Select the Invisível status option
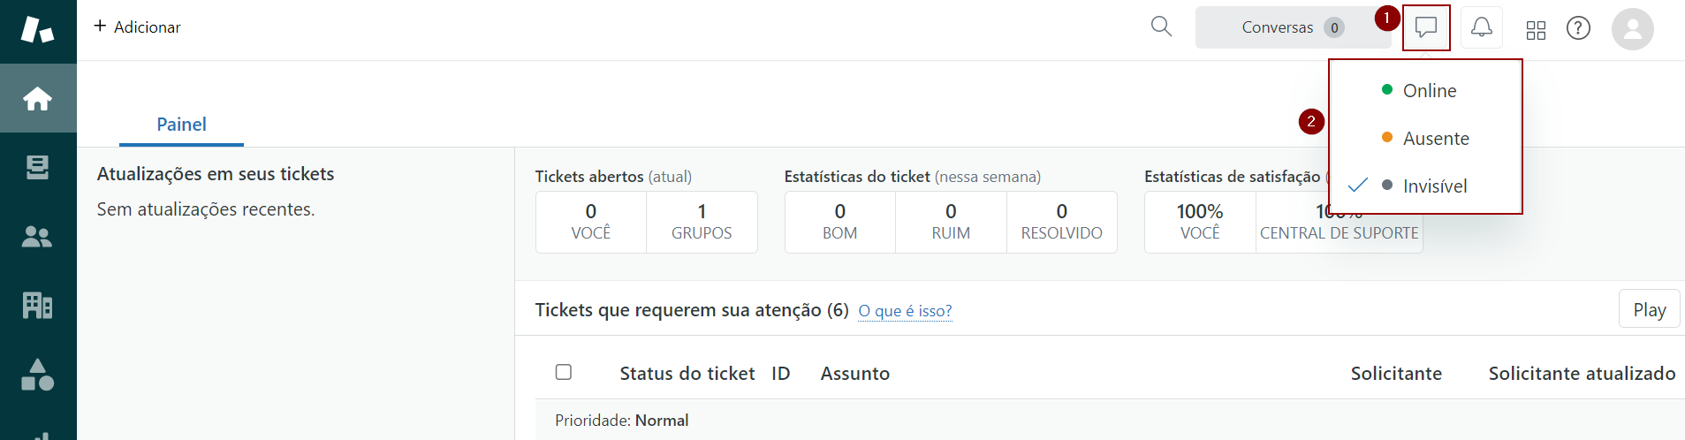 pos(1434,186)
